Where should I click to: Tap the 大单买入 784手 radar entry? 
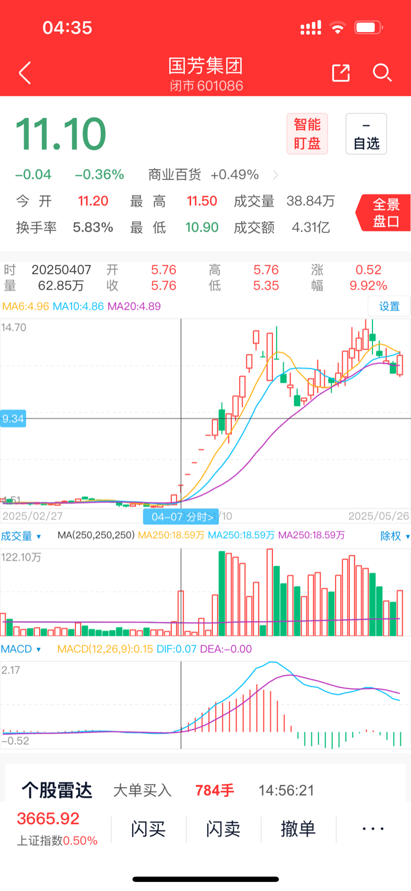pyautogui.click(x=173, y=790)
